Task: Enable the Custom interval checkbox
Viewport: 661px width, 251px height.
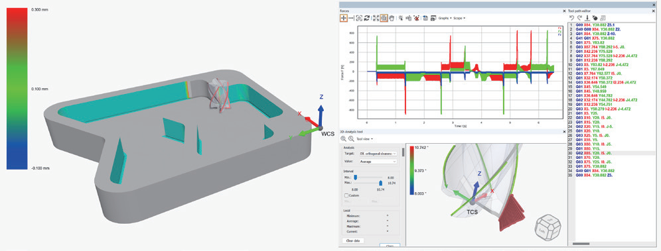Action: coord(346,195)
